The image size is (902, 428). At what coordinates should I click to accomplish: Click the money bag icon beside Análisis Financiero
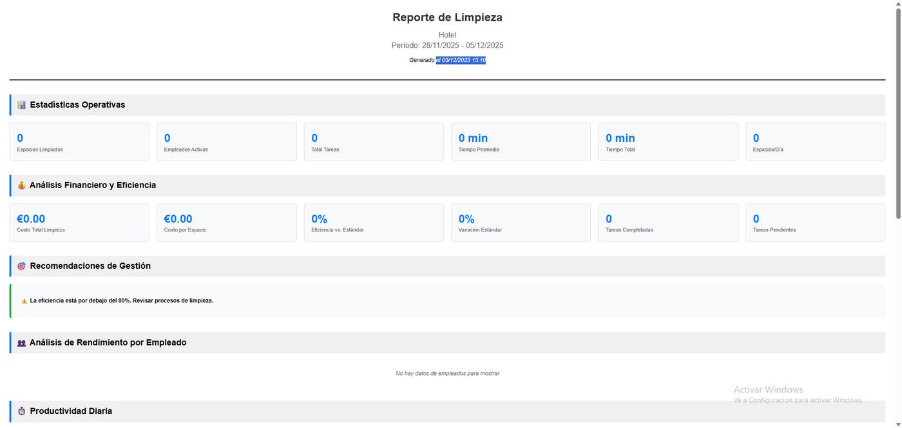pos(22,186)
